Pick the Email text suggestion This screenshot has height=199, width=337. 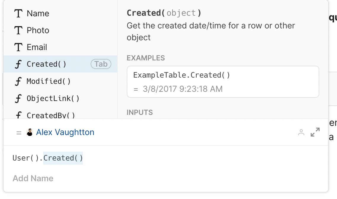click(37, 47)
